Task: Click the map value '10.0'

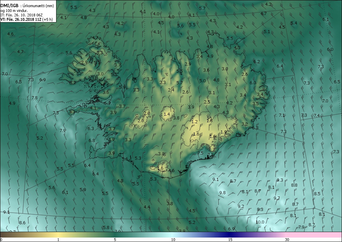Action: click(x=260, y=222)
